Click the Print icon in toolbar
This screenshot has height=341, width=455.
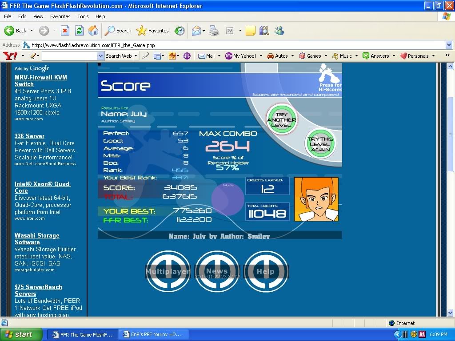click(x=214, y=31)
